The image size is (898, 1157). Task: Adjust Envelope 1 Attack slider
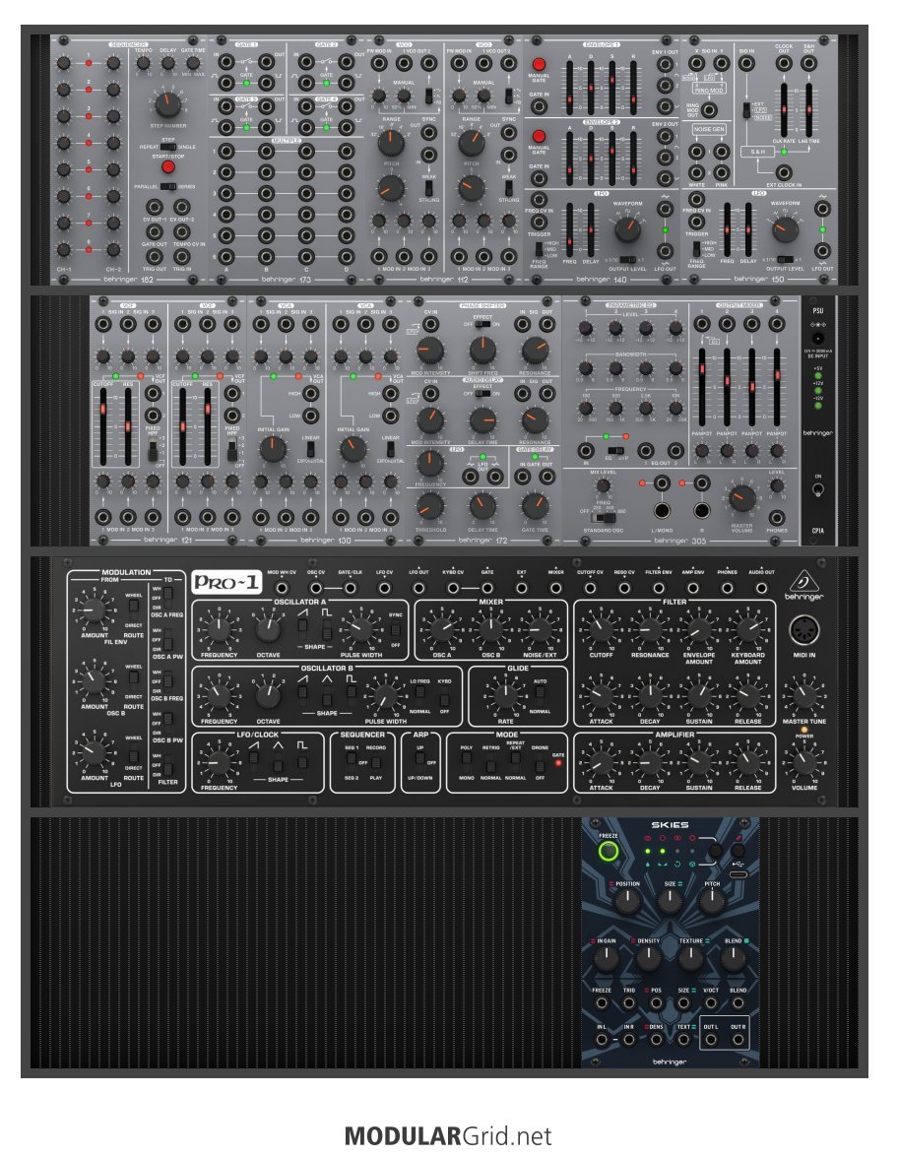pyautogui.click(x=570, y=88)
